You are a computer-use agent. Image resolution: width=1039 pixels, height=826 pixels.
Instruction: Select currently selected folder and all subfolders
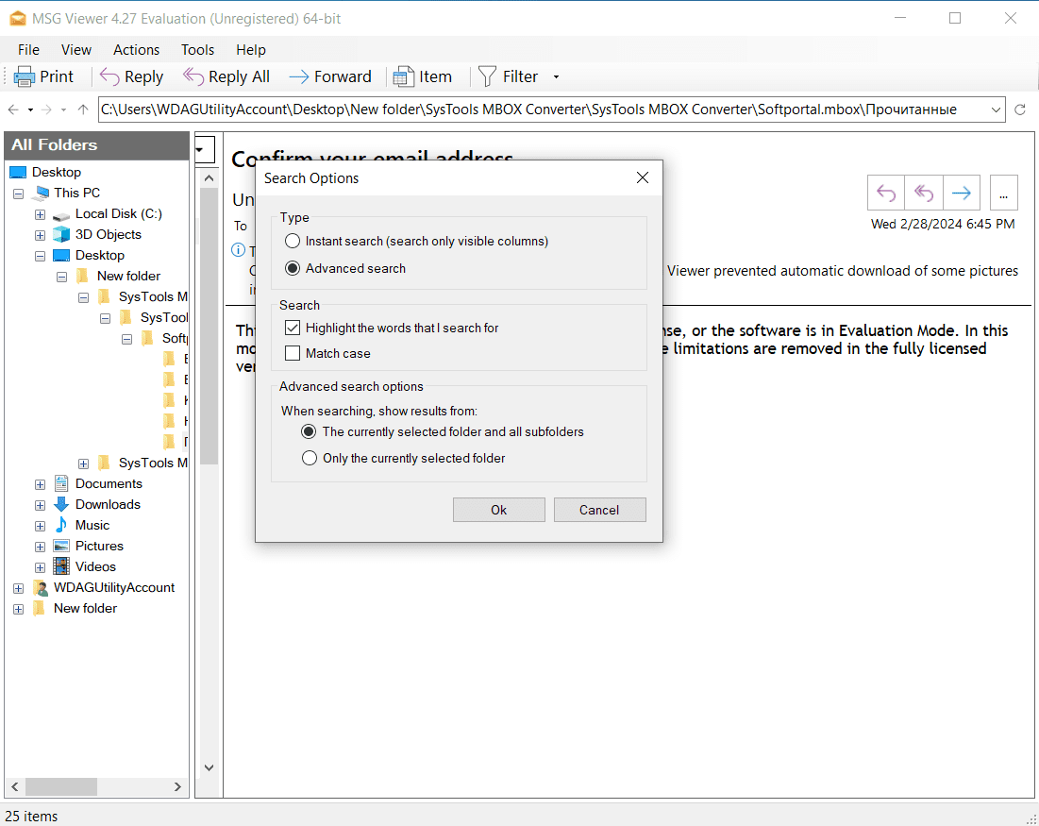click(x=309, y=431)
